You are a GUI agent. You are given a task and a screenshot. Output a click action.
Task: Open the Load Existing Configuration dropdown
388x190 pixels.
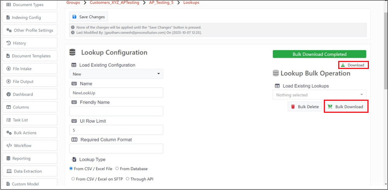116,74
